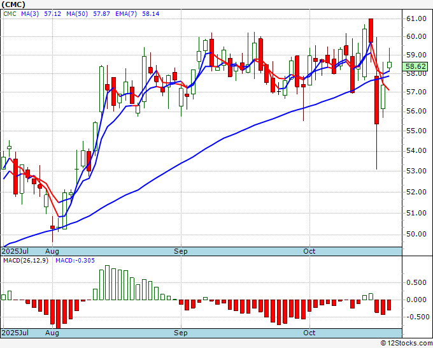Open the 12Stocks.com credit link
The image size is (433, 348).
[406, 344]
